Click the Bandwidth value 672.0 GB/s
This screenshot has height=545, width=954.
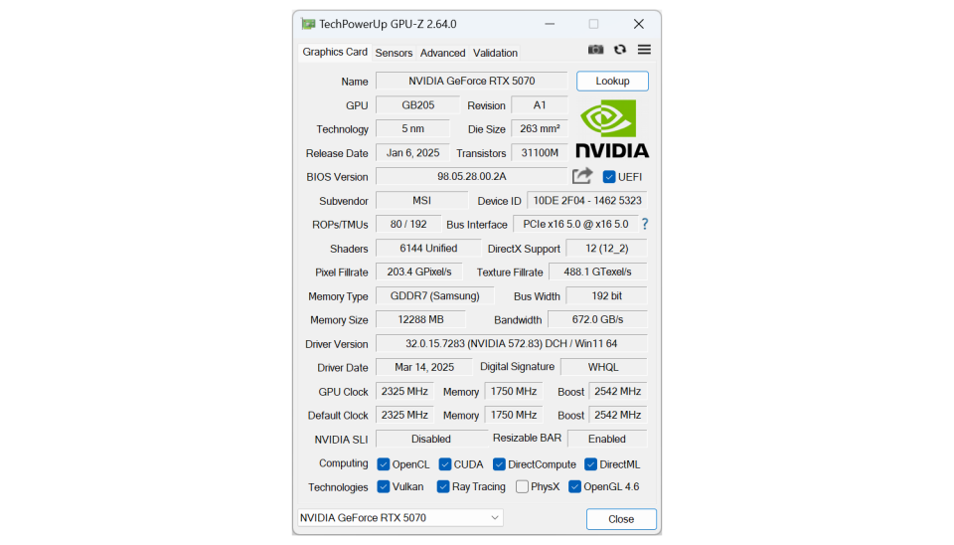597,319
